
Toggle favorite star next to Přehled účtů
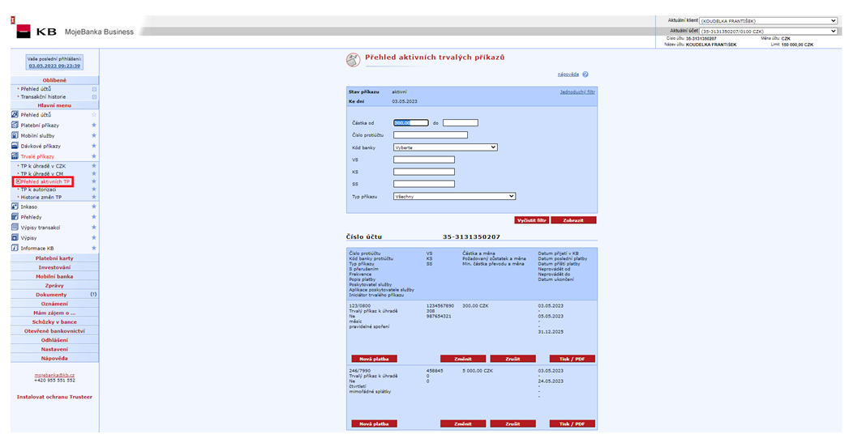[x=94, y=115]
